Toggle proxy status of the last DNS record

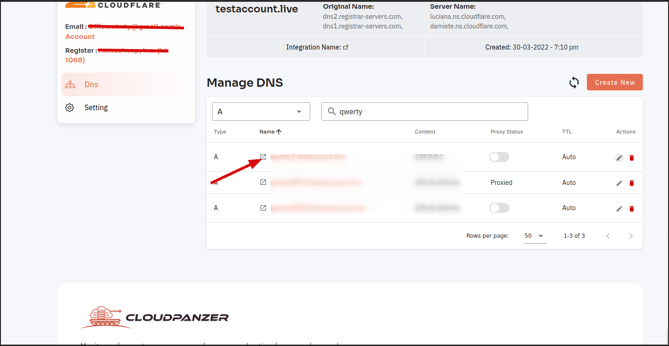[x=499, y=208]
